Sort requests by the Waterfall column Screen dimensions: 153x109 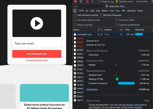point(139,30)
